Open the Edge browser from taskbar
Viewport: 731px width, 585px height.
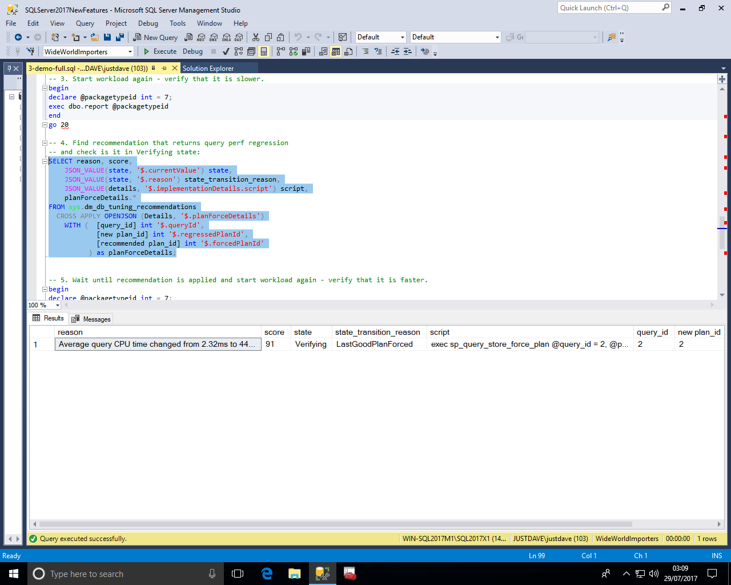point(267,574)
